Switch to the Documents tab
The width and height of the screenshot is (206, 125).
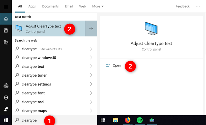pyautogui.click(x=50, y=6)
